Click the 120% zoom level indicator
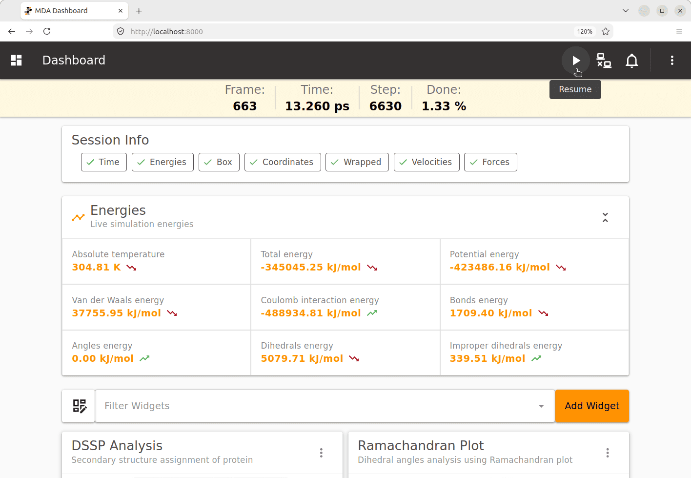Screen dimensions: 691x478 tap(585, 31)
